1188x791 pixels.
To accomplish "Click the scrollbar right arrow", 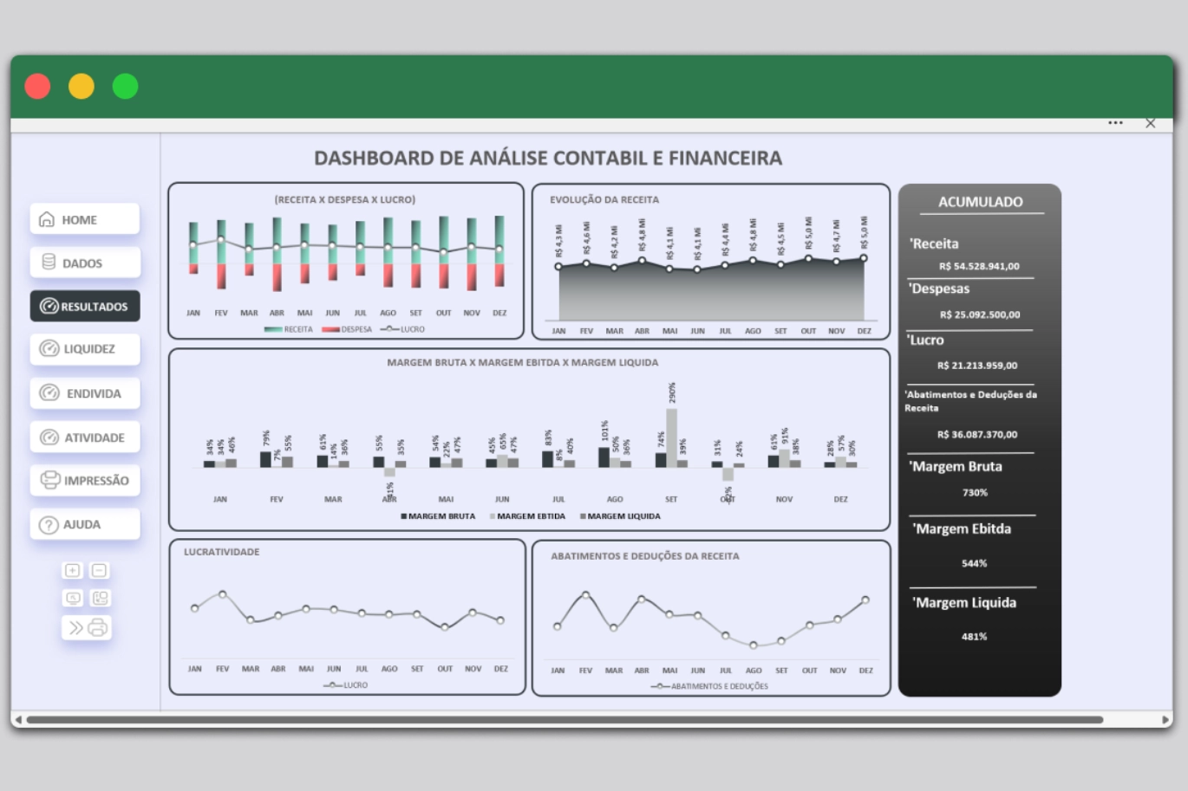I will 1165,719.
